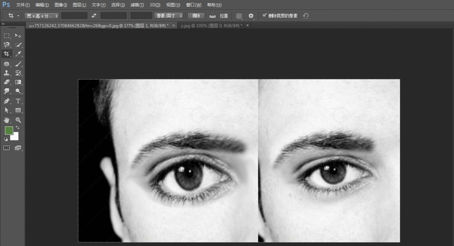
Task: Open the crop overlay grid options
Action: tap(239, 15)
